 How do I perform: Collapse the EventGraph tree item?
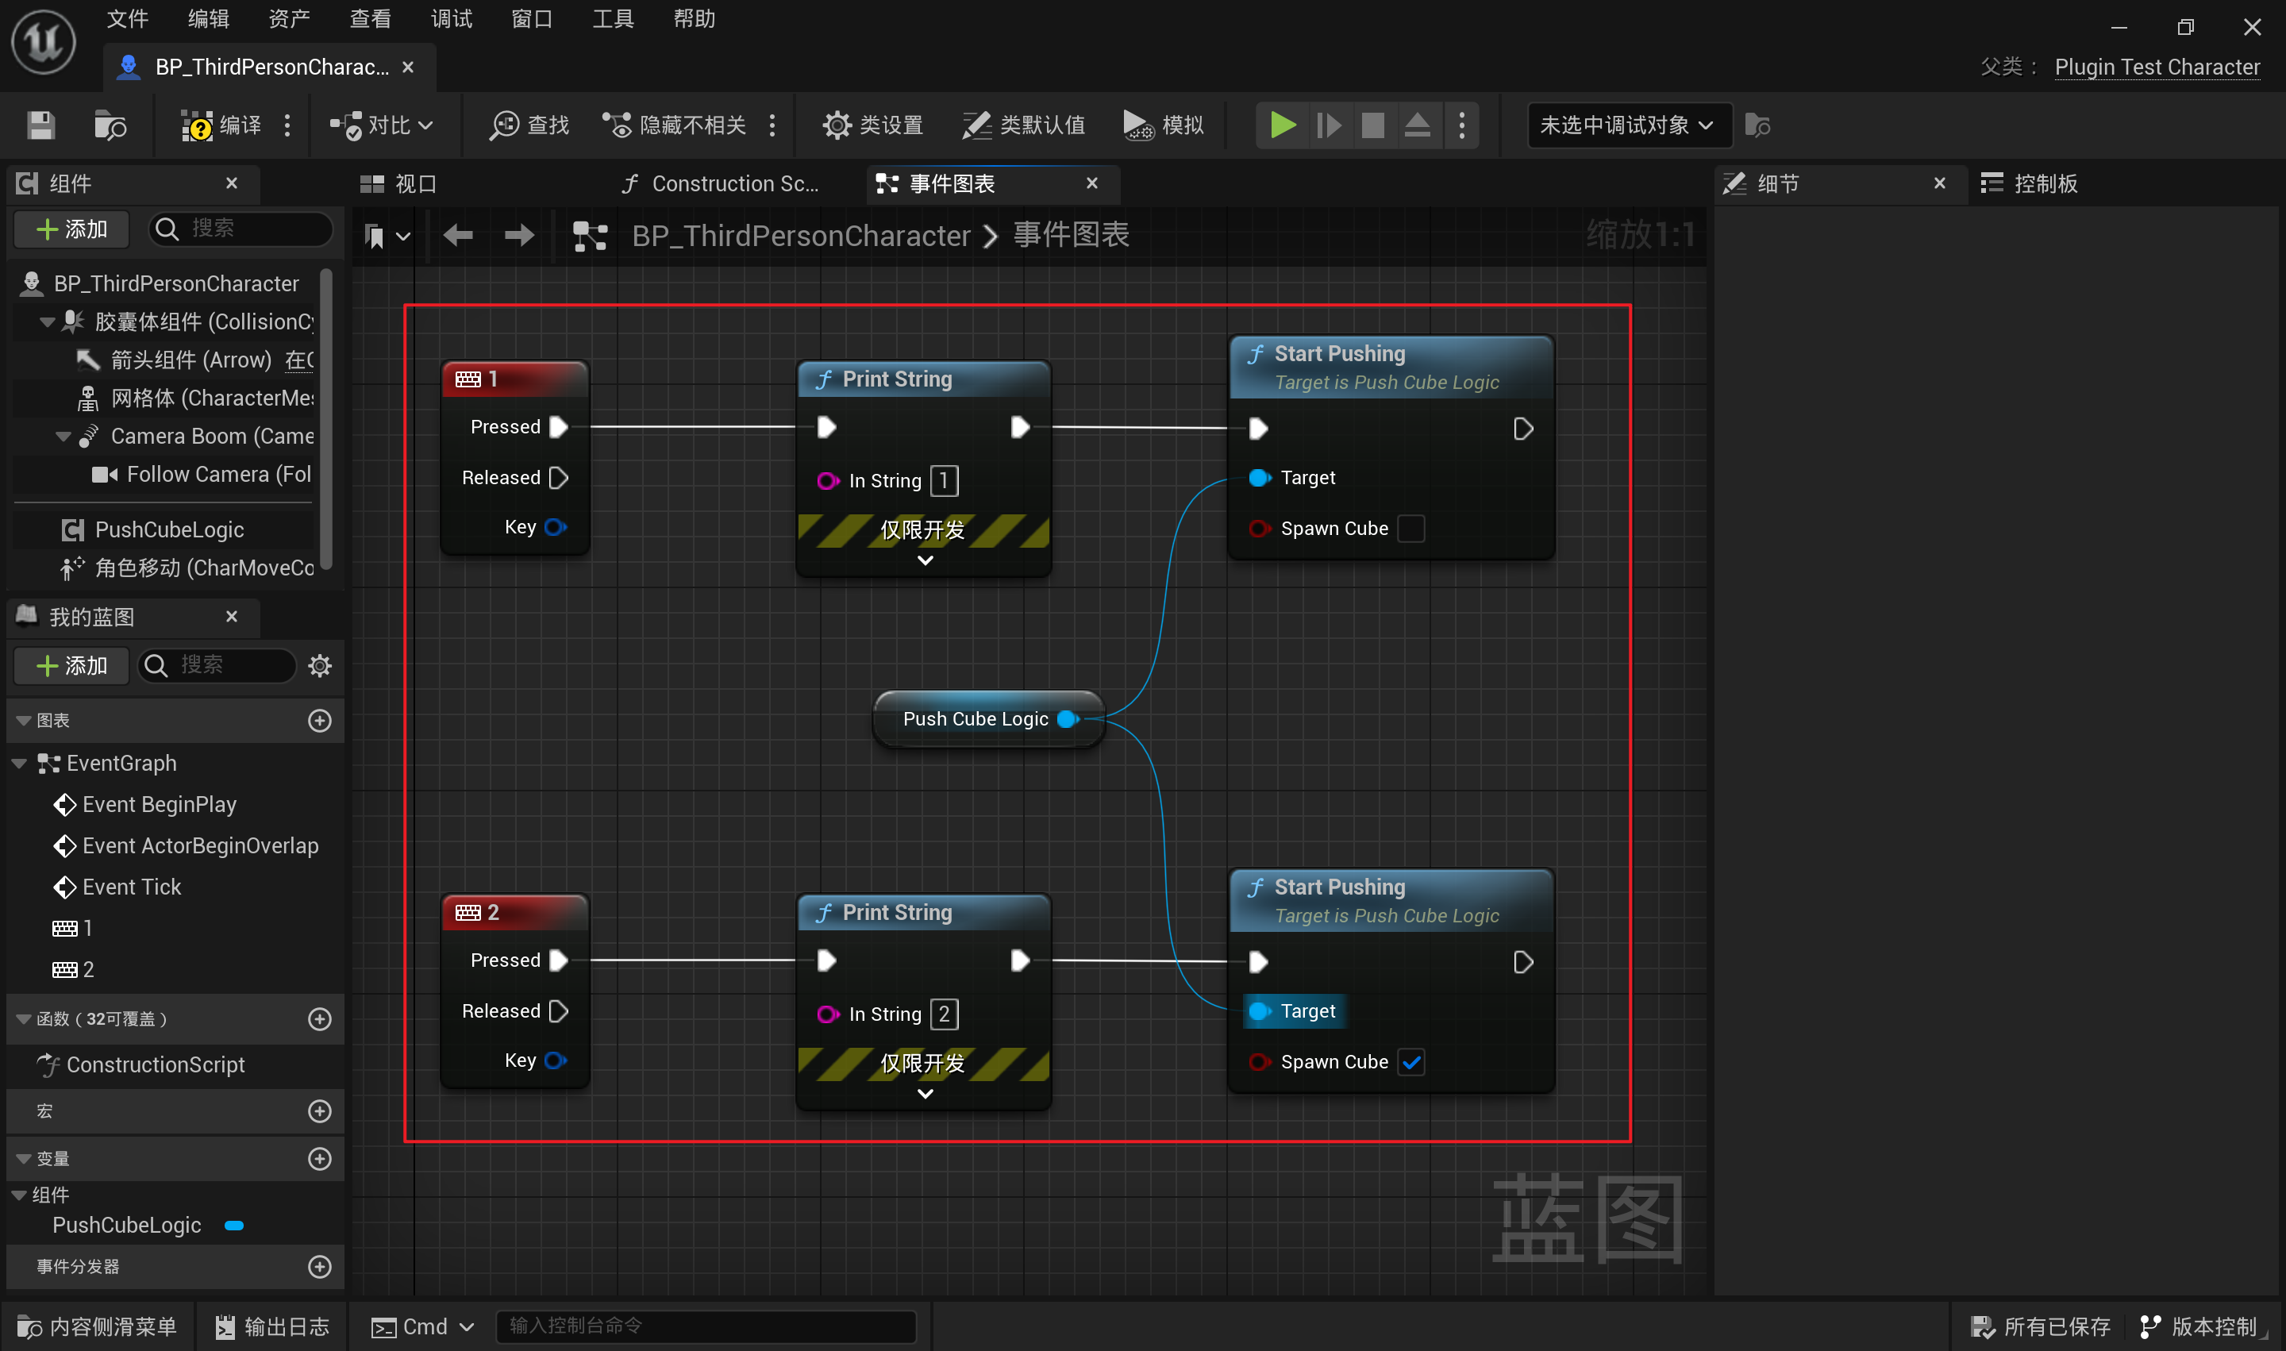[19, 763]
